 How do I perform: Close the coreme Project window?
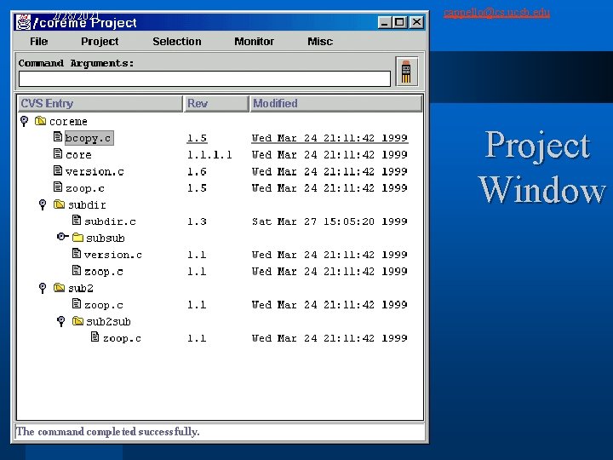pyautogui.click(x=416, y=22)
